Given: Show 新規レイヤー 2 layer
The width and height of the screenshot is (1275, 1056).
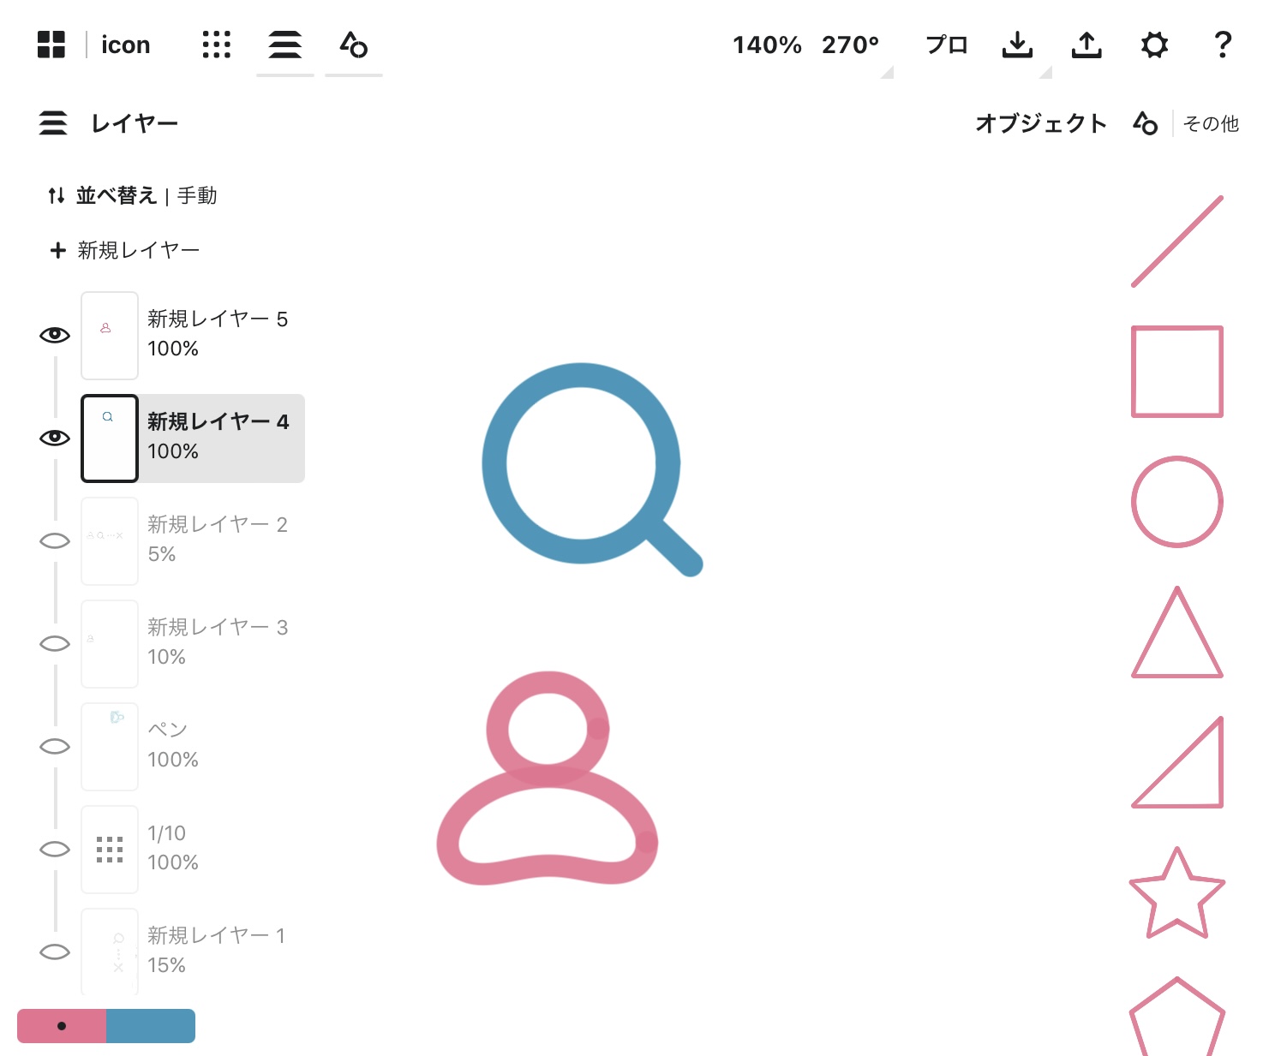Looking at the screenshot, I should click(55, 540).
